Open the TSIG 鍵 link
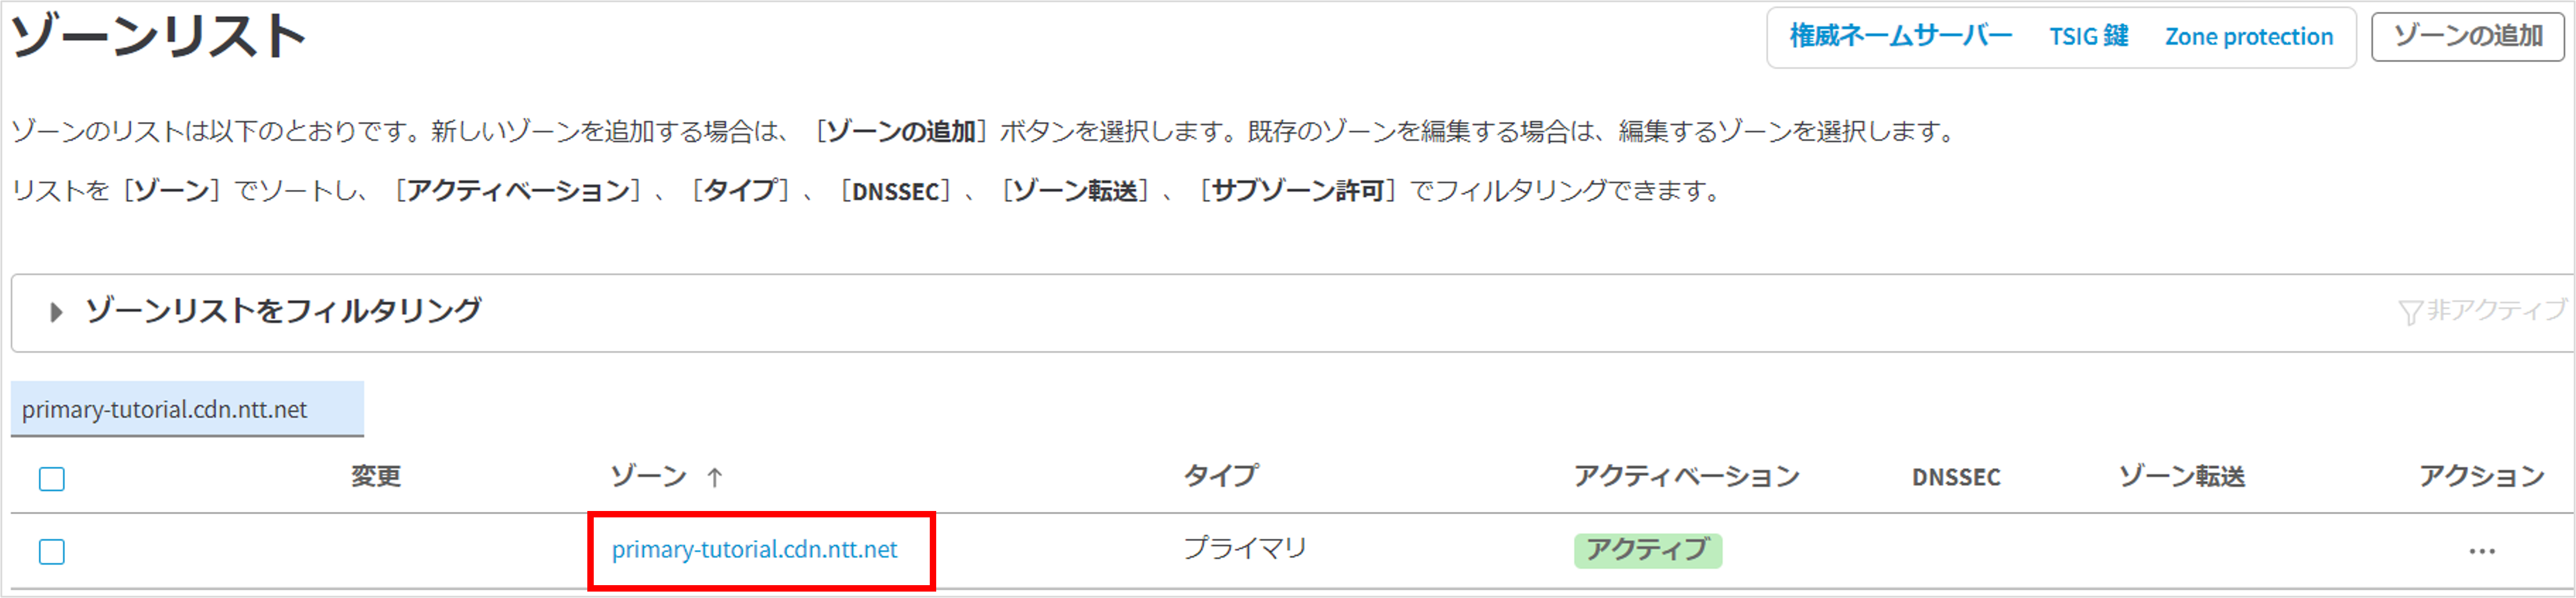The width and height of the screenshot is (2576, 598). point(2088,37)
